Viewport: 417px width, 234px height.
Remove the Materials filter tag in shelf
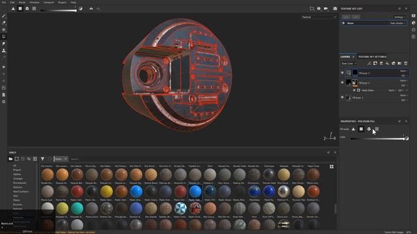[x=66, y=159]
